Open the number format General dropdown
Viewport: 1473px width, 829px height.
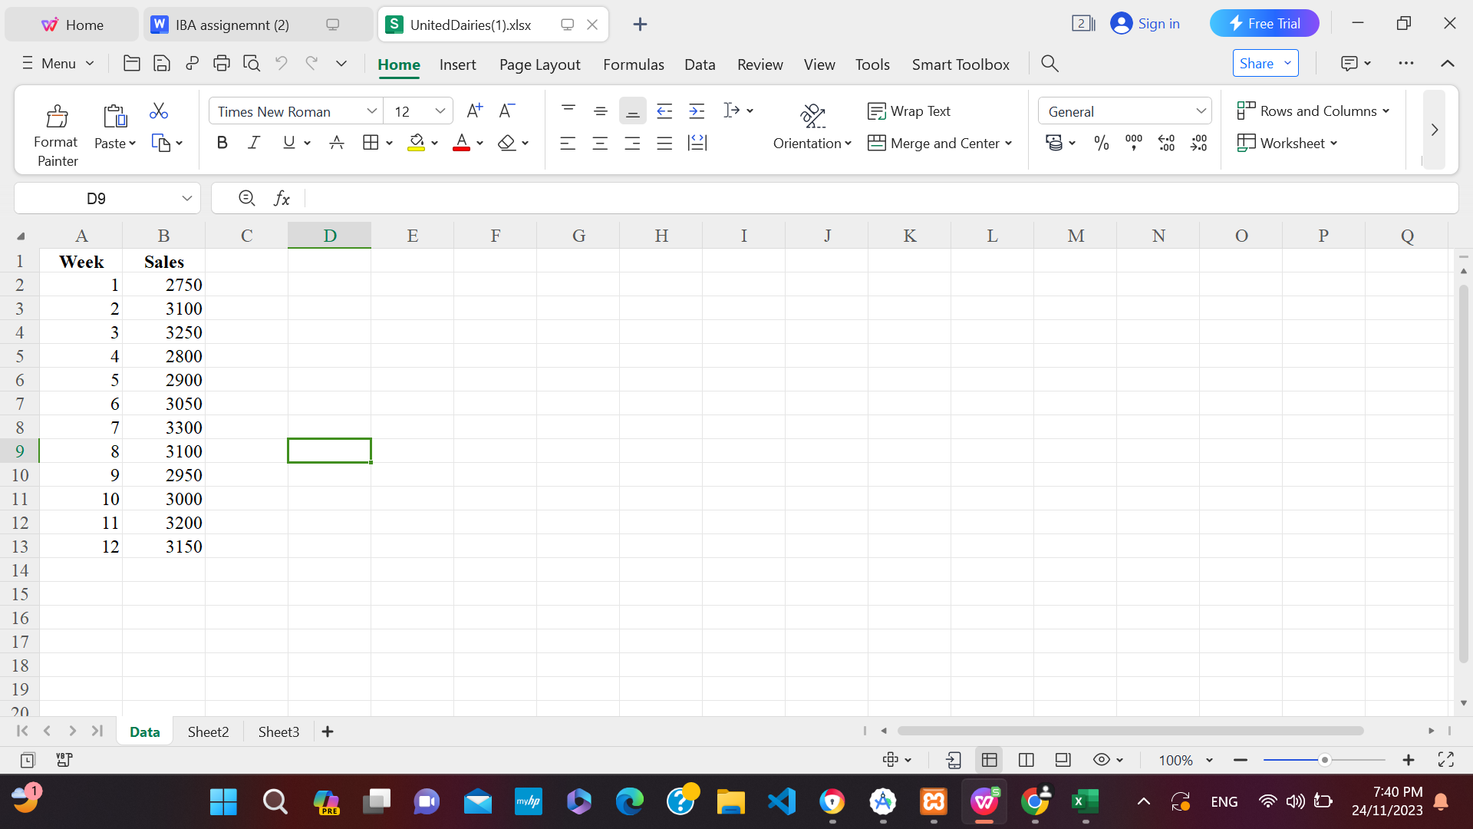pos(1201,111)
